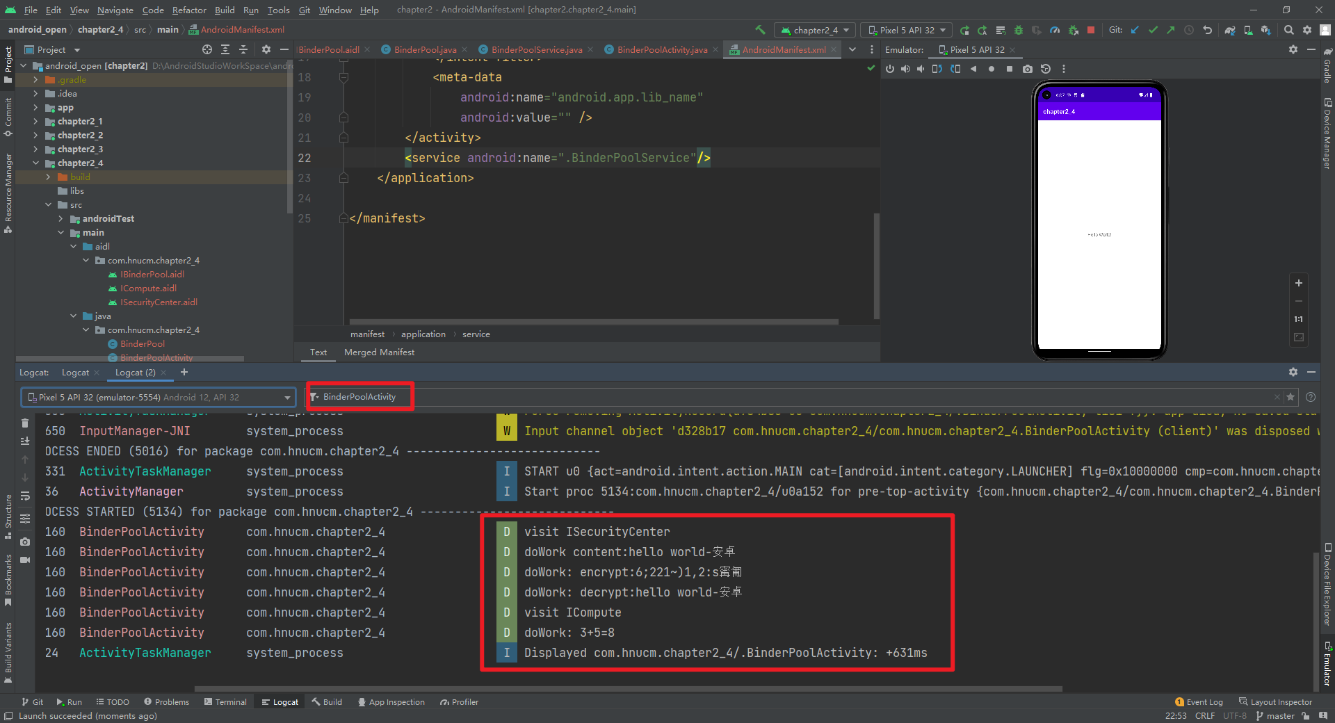Show hidden editor tabs chevron
Image resolution: width=1335 pixels, height=723 pixels.
[x=852, y=49]
